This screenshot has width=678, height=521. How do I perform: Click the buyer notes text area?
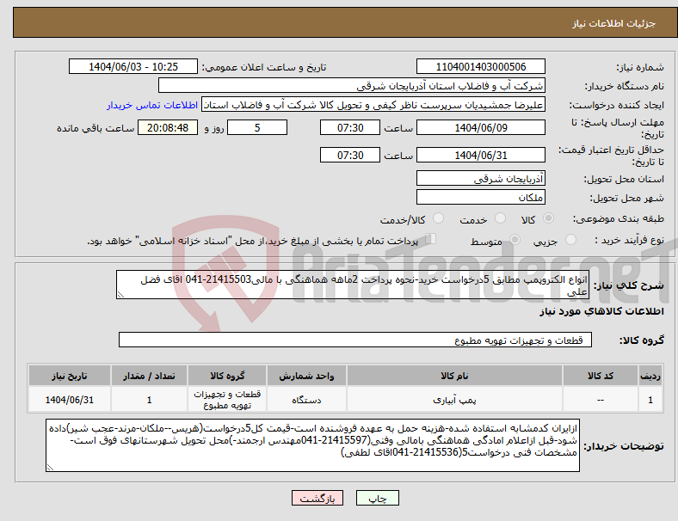pyautogui.click(x=312, y=445)
